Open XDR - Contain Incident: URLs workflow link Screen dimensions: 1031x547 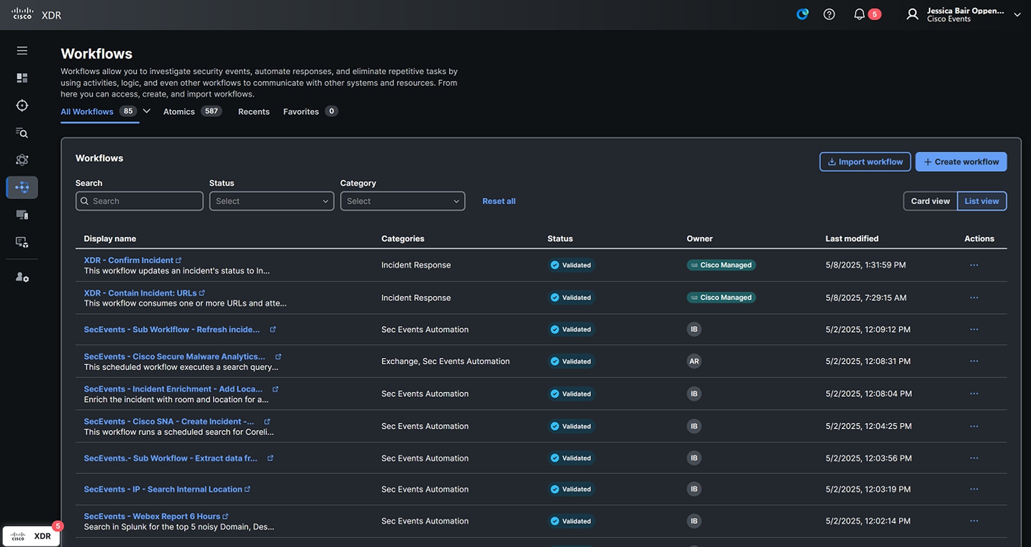[140, 293]
